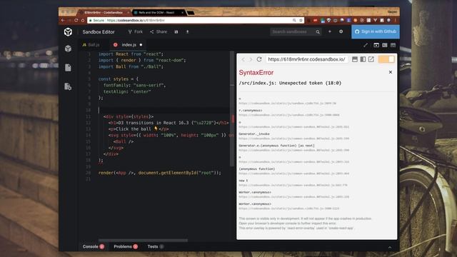Click the render(<App />...) code line
This screenshot has height=257, width=457.
pyautogui.click(x=159, y=173)
